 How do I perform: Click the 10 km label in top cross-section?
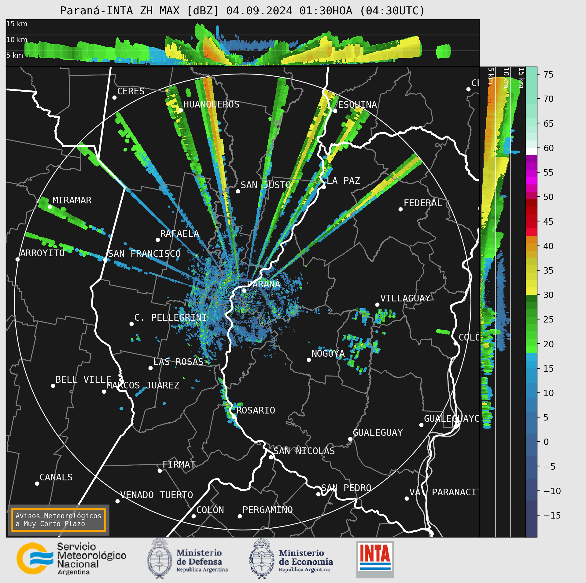pyautogui.click(x=17, y=40)
